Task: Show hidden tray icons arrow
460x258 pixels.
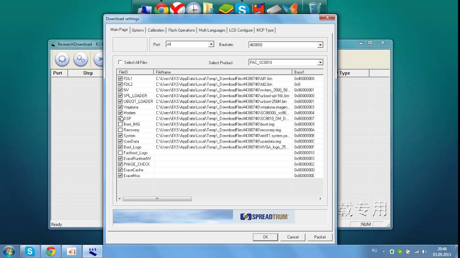Action: (383, 252)
